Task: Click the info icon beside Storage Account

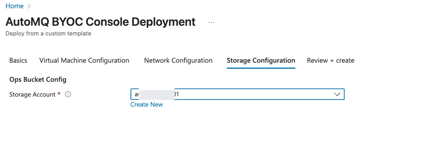Action: coord(68,94)
